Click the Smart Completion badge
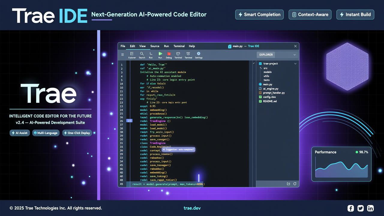384x216 pixels. tap(259, 14)
